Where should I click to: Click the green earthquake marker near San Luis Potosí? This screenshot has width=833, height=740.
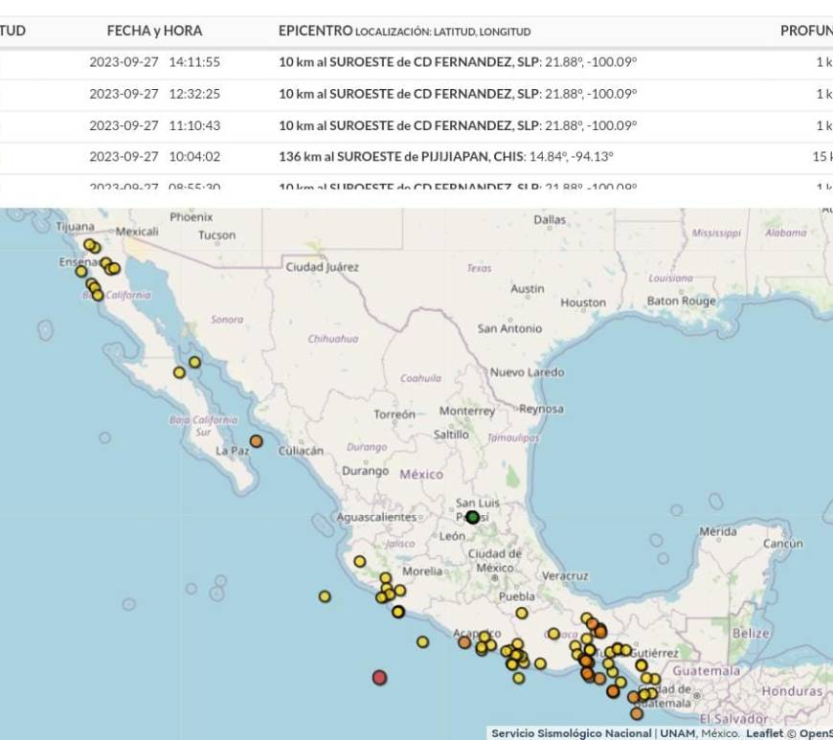coord(472,517)
